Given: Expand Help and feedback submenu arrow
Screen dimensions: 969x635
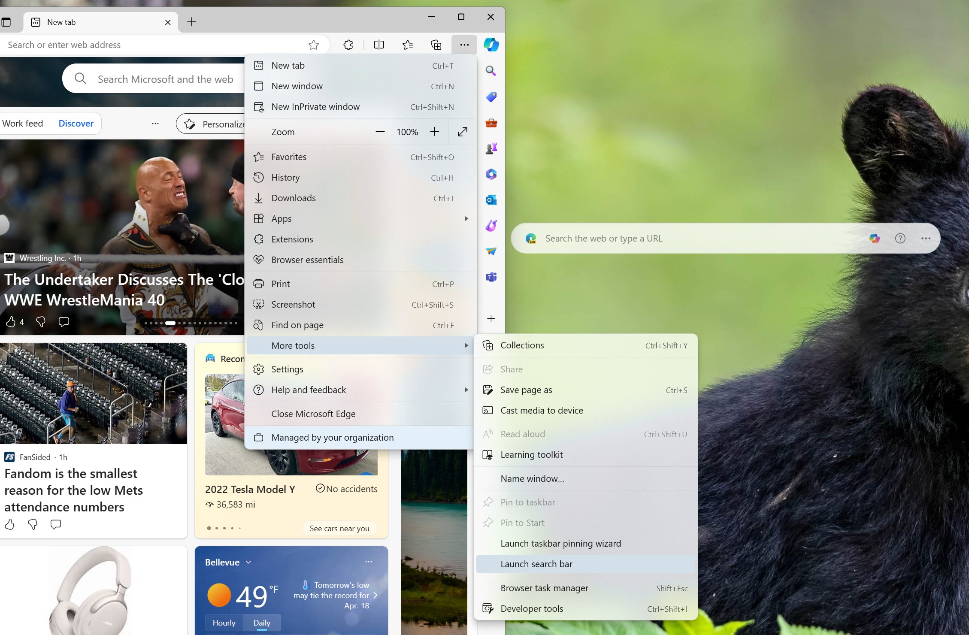Looking at the screenshot, I should click(x=466, y=390).
